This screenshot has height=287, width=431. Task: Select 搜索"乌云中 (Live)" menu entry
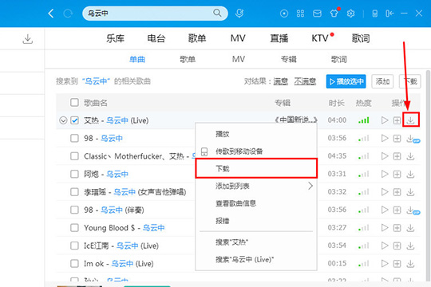[256, 260]
